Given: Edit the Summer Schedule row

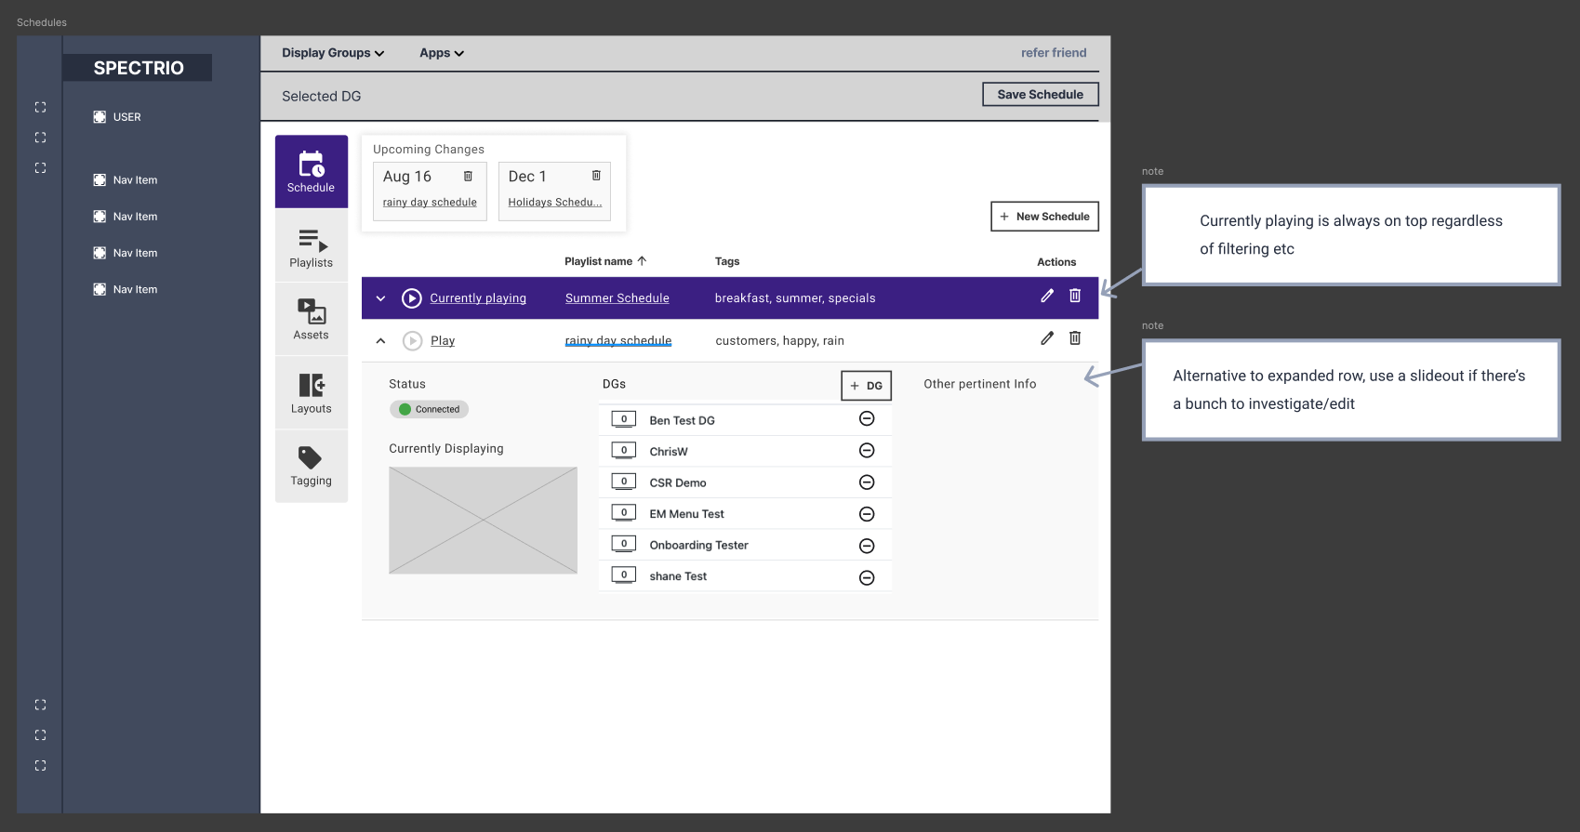Looking at the screenshot, I should 1047,296.
